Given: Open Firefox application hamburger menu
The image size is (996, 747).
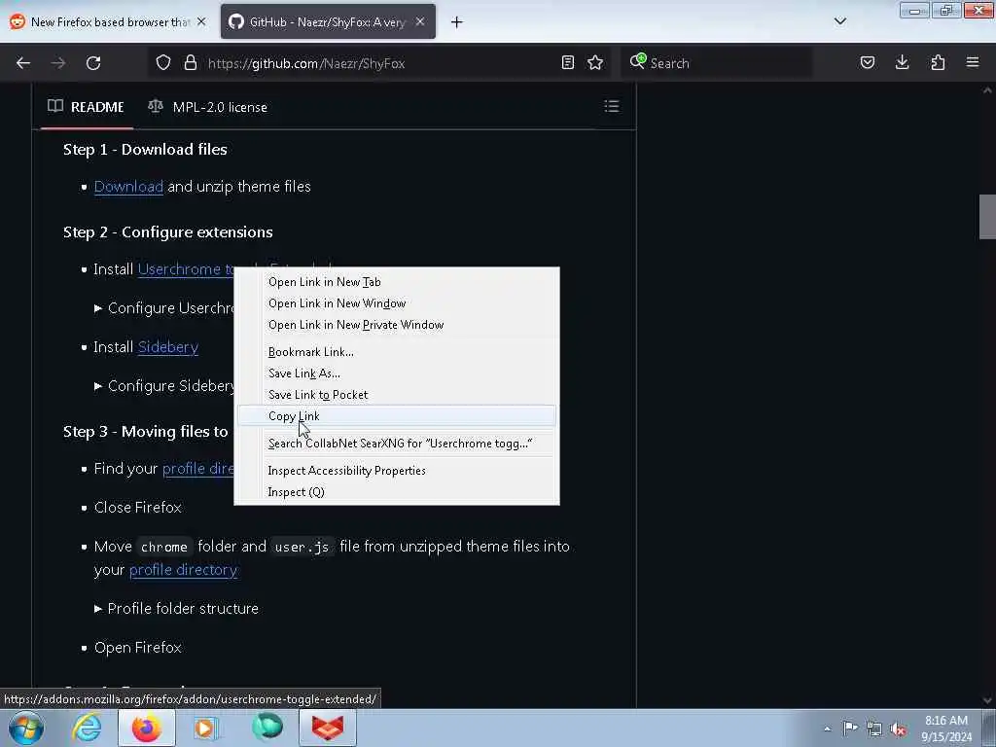Looking at the screenshot, I should (x=973, y=62).
